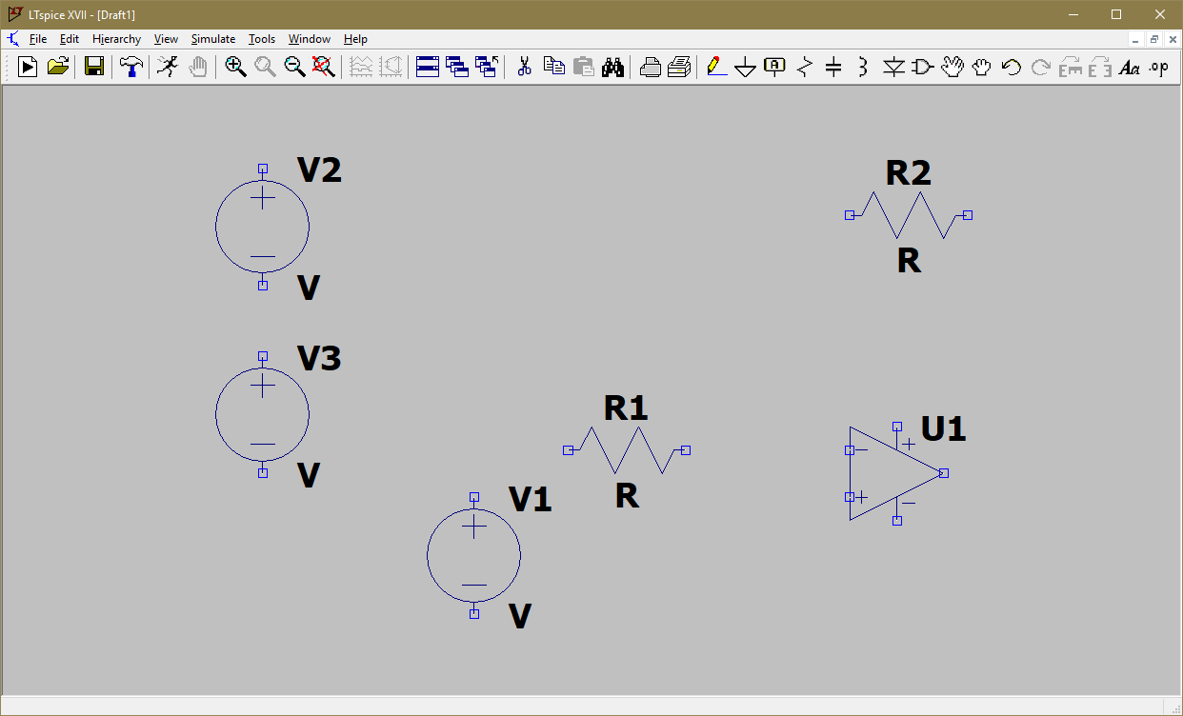
Task: Click the diode toolbar icon
Action: coord(892,67)
